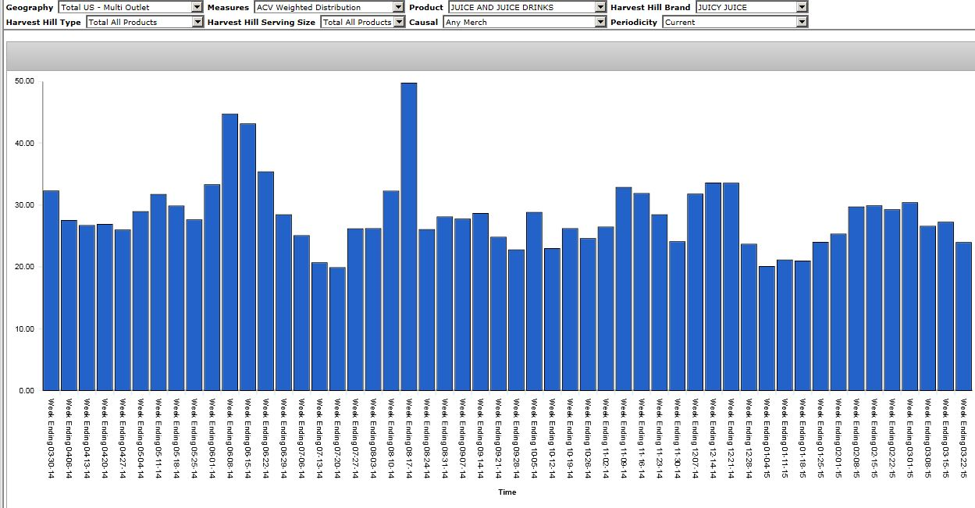Select the bar for week ending 11-09-14
The image size is (975, 508).
click(x=623, y=289)
